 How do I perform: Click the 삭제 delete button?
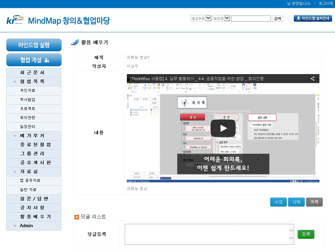click(296, 202)
